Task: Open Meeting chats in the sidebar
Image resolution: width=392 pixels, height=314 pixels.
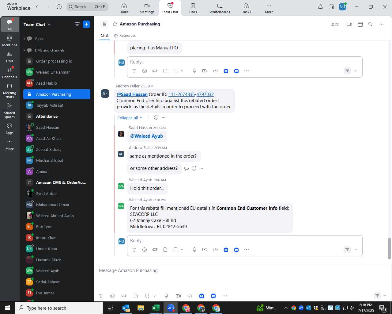Action: click(9, 91)
